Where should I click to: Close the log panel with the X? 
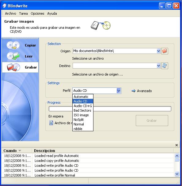point(176,145)
